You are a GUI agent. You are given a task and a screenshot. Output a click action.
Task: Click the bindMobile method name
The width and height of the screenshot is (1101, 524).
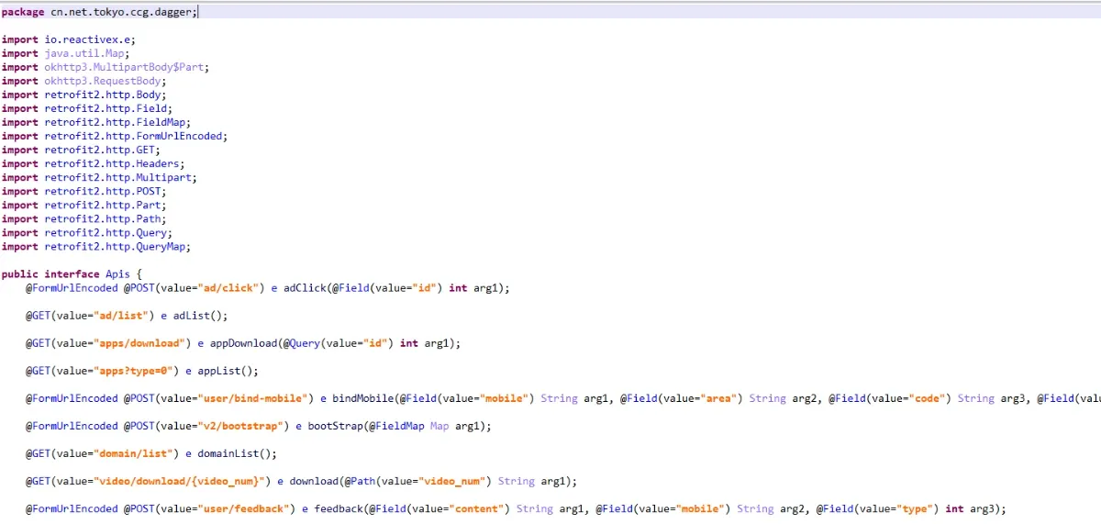(362, 397)
